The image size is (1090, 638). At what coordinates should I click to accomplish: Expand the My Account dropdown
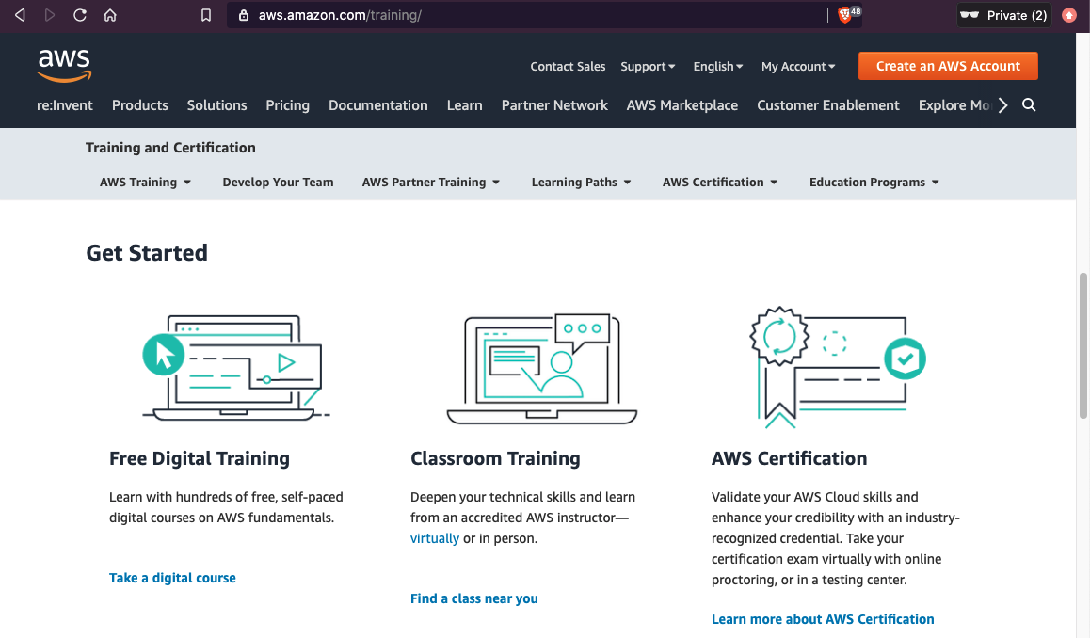point(798,67)
